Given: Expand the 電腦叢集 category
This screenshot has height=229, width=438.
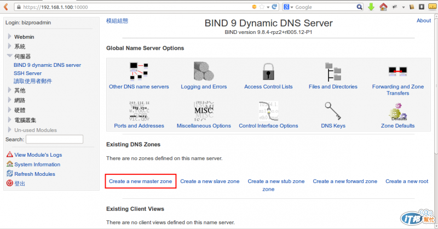Looking at the screenshot, I should [9, 119].
